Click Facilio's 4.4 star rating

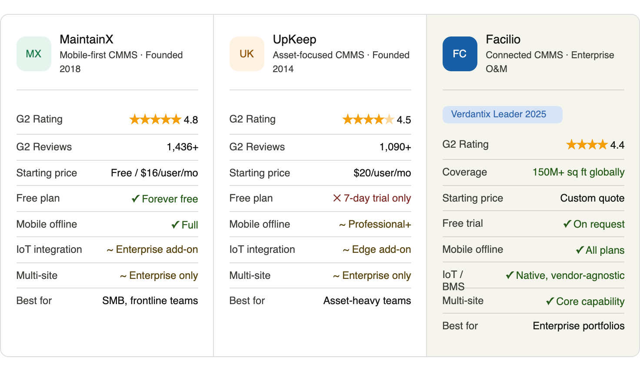(x=595, y=145)
